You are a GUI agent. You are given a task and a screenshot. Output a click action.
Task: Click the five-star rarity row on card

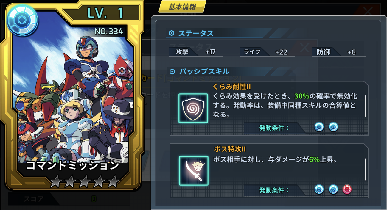(x=84, y=181)
